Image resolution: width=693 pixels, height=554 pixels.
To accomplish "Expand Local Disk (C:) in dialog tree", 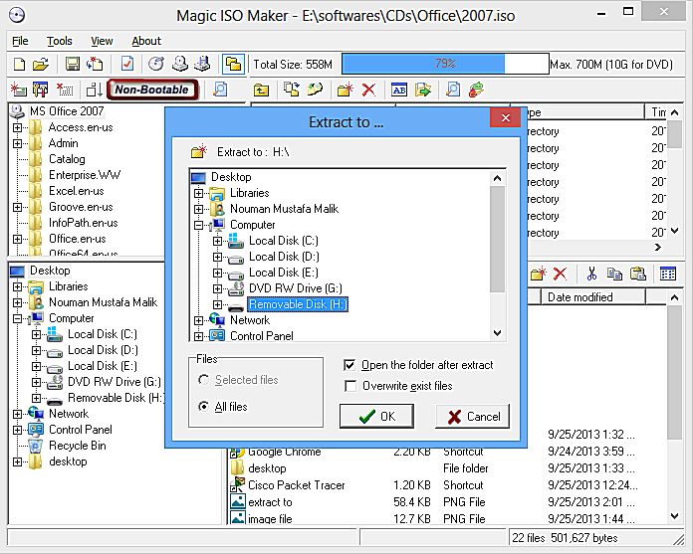I will click(x=217, y=241).
